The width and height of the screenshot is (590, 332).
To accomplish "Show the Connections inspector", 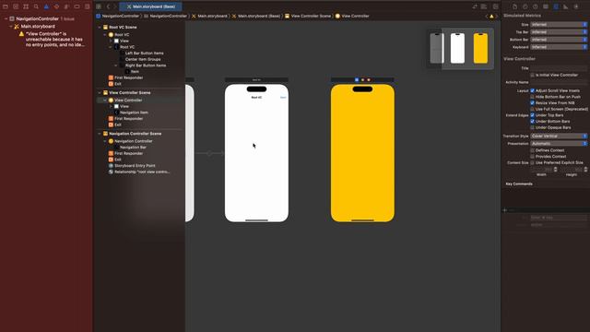I will [x=576, y=6].
